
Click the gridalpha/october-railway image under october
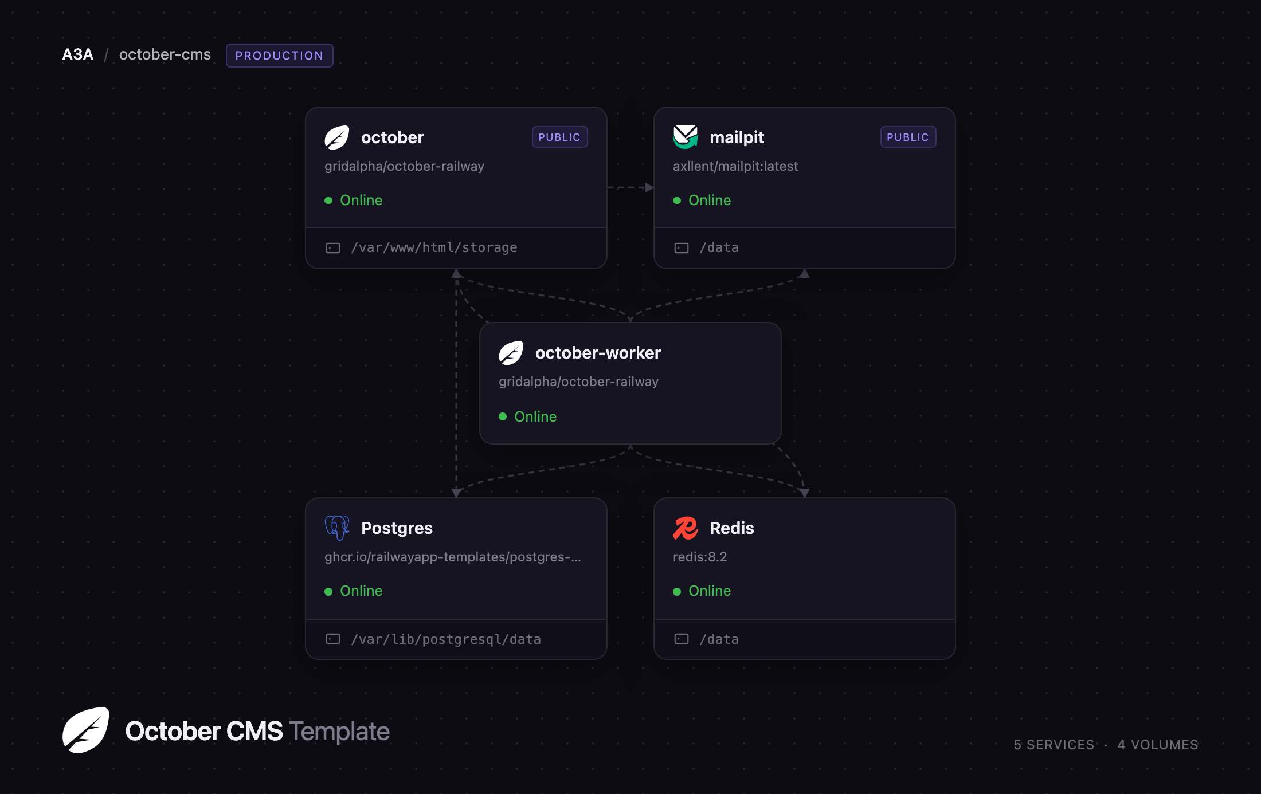[x=405, y=166]
